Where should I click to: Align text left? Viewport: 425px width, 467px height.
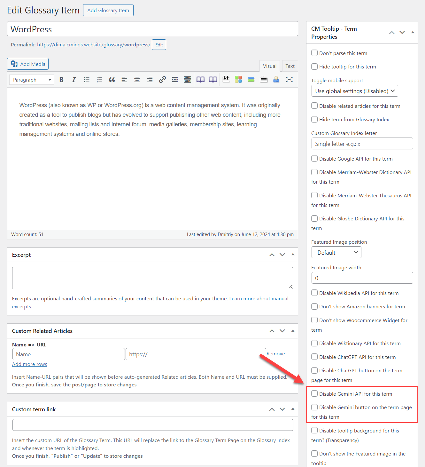pos(124,80)
